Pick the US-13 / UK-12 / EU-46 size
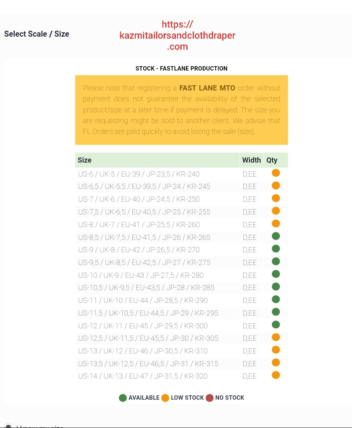Image resolution: width=352 pixels, height=428 pixels. coord(143,351)
